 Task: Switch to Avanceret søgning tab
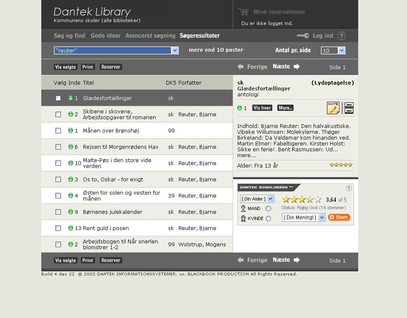coord(150,36)
